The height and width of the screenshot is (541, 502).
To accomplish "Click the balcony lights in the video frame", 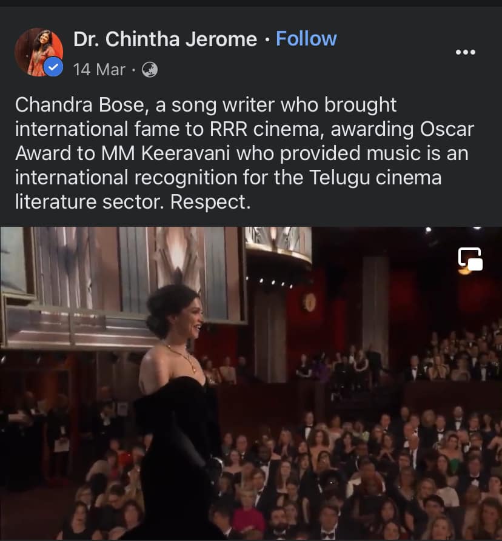I will 270,282.
